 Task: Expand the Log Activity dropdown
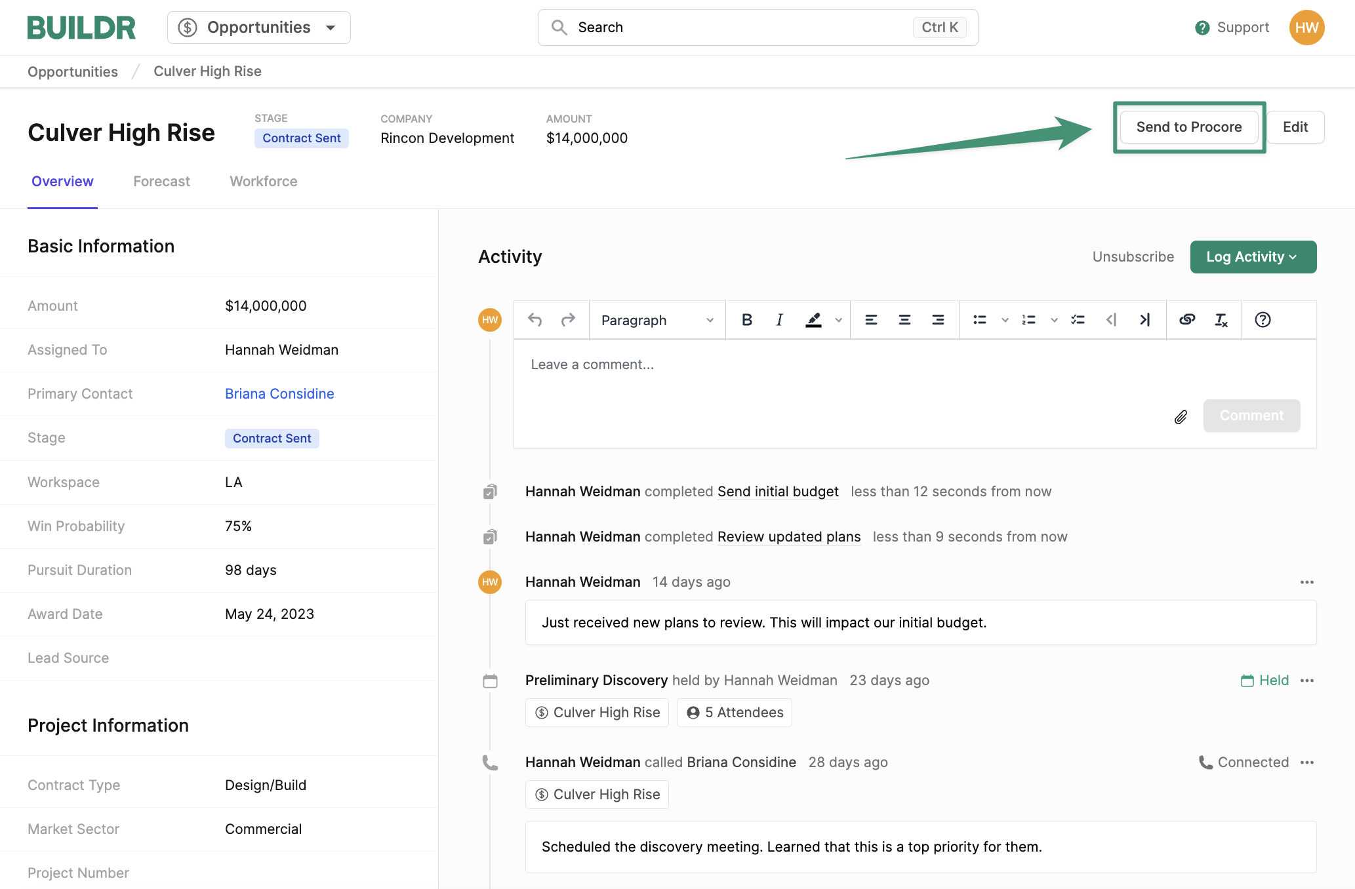(x=1253, y=257)
